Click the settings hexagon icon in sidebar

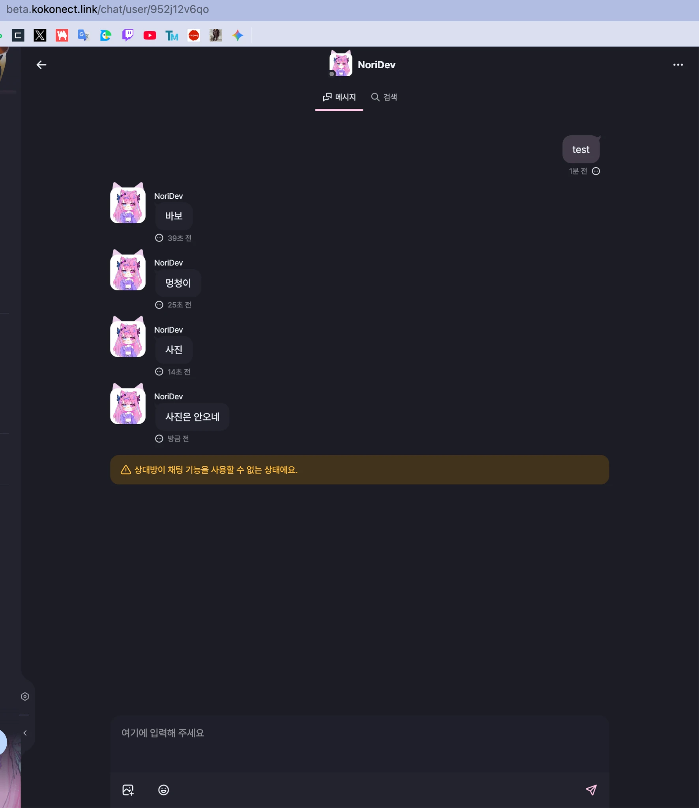(x=25, y=696)
